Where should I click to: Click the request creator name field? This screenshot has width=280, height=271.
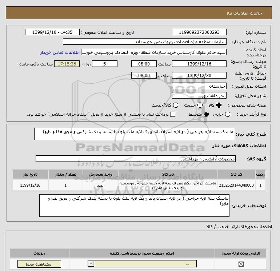[x=154, y=52]
